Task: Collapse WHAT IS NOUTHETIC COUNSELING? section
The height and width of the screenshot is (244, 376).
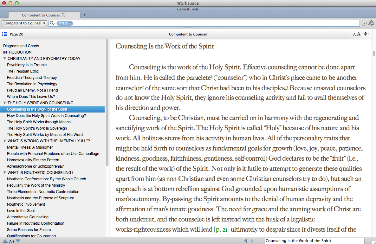Action: point(5,173)
